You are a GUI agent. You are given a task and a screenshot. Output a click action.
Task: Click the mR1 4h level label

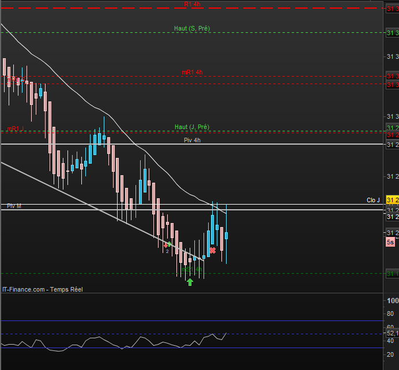point(192,72)
